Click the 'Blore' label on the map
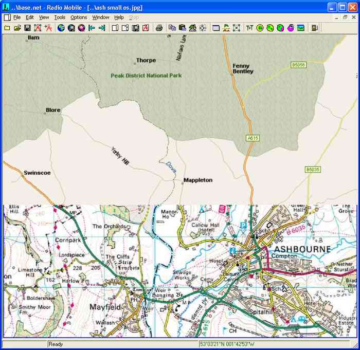 pyautogui.click(x=53, y=110)
